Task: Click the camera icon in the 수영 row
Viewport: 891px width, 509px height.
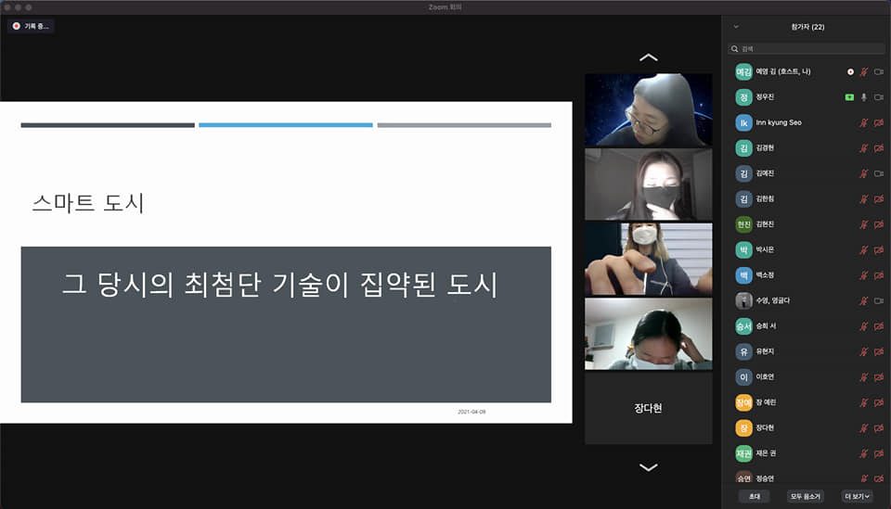Action: pyautogui.click(x=879, y=300)
